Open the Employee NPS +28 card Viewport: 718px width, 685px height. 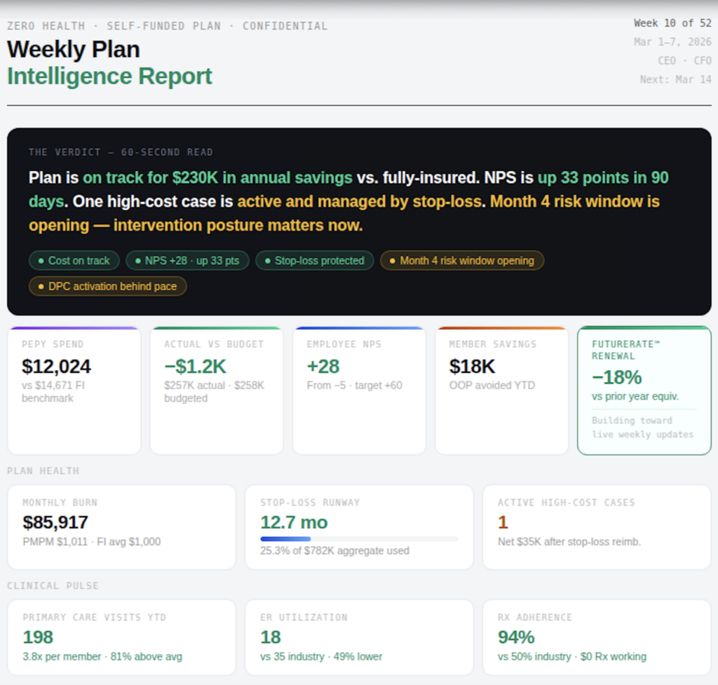coord(359,391)
